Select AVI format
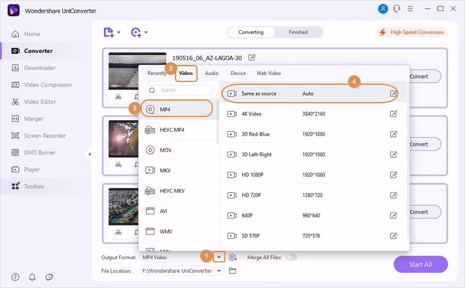Screen dimensions: 465x288 179,211
